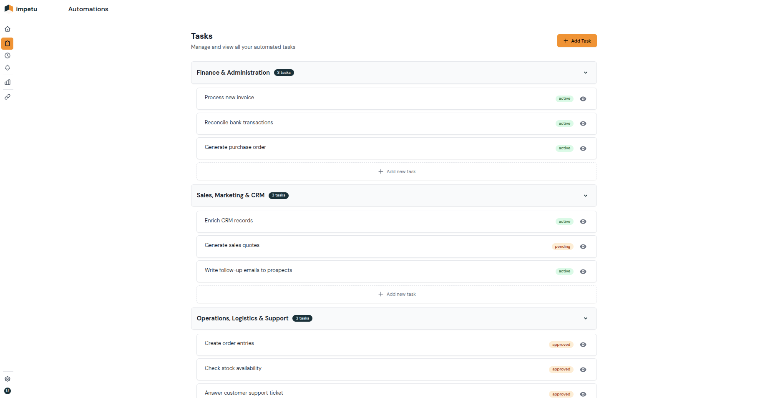Click the user avatar icon

click(x=8, y=391)
